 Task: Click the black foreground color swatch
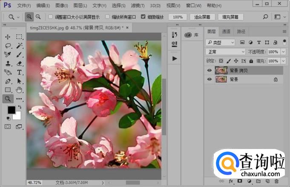point(11,110)
